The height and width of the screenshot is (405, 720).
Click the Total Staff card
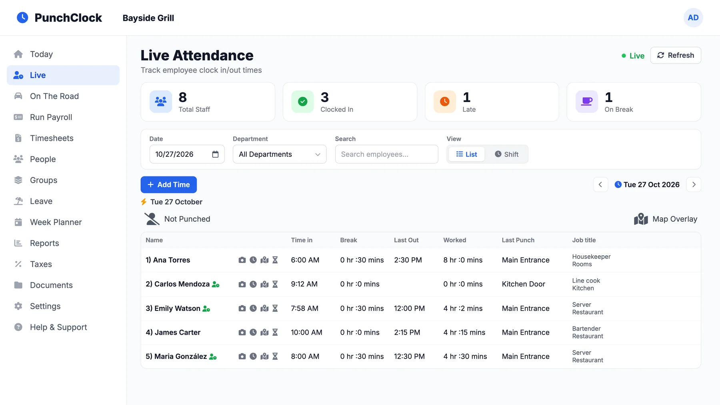pyautogui.click(x=208, y=102)
